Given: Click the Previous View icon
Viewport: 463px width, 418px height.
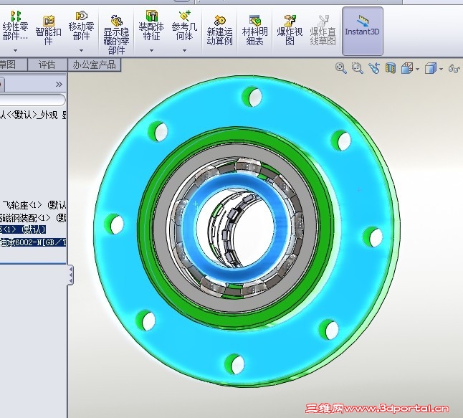Looking at the screenshot, I should point(374,68).
